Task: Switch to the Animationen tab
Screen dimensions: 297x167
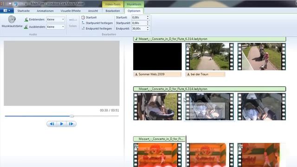Action: click(x=45, y=11)
